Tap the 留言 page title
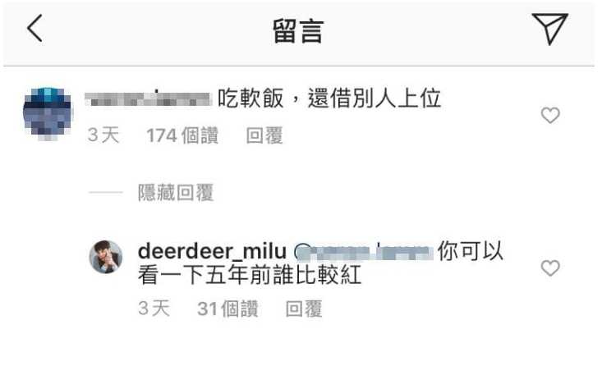Viewport: 602px width, 389px height. coord(298,30)
